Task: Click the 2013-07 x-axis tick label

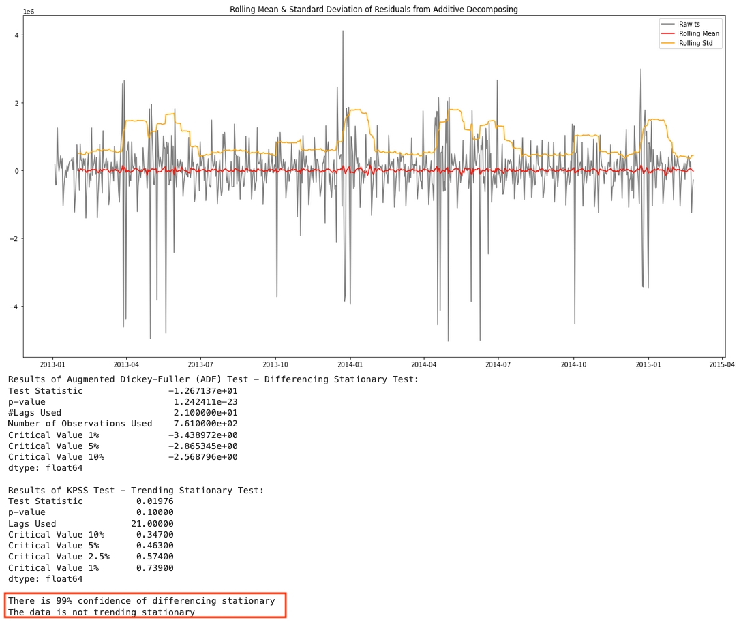Action: 200,364
